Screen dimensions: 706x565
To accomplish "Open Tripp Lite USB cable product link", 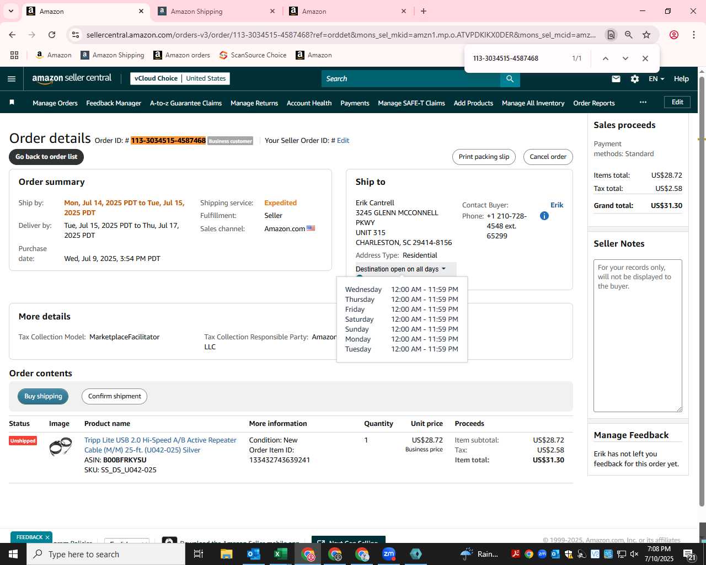I will click(161, 445).
